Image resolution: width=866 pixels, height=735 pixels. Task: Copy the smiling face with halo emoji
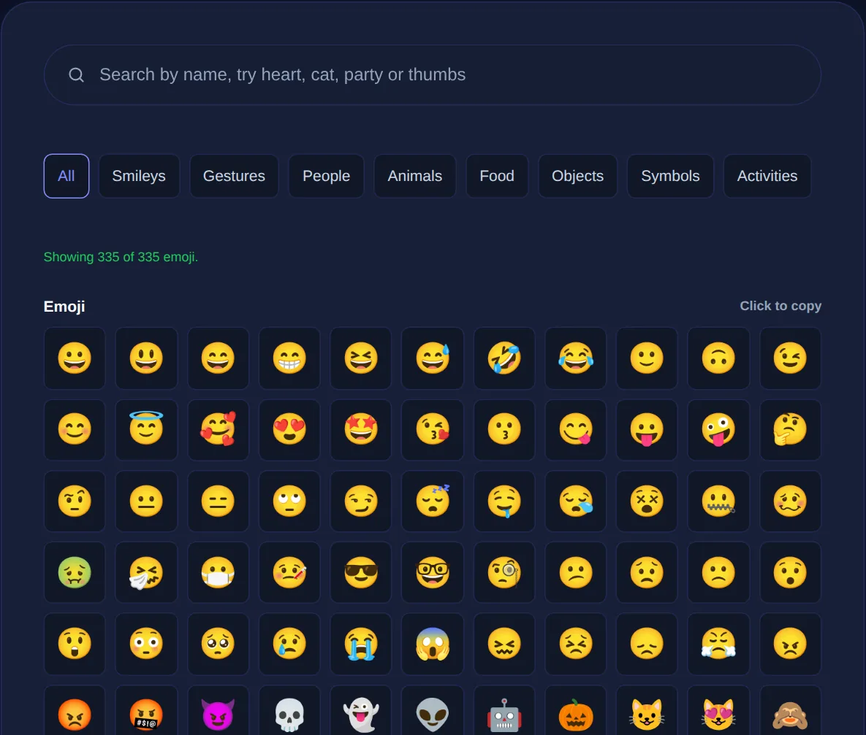pos(146,429)
